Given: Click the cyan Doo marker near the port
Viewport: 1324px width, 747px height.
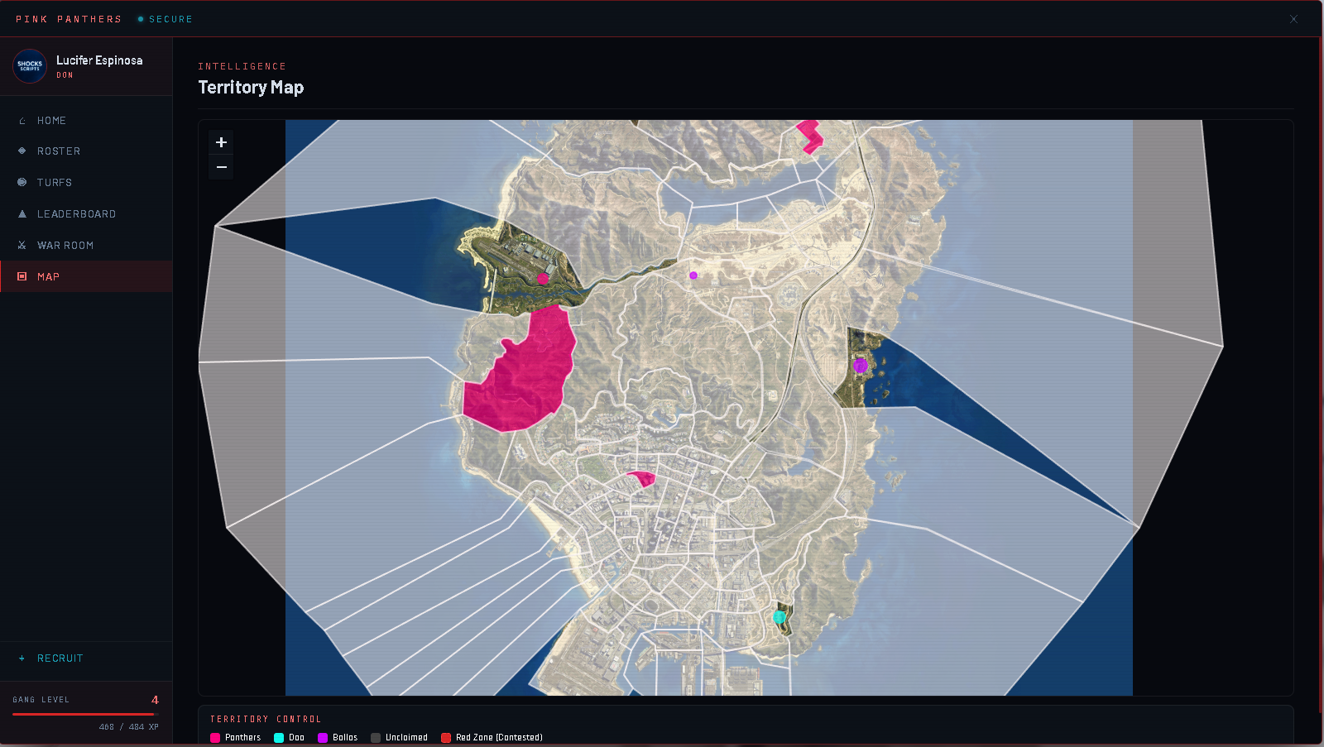Looking at the screenshot, I should click(779, 617).
